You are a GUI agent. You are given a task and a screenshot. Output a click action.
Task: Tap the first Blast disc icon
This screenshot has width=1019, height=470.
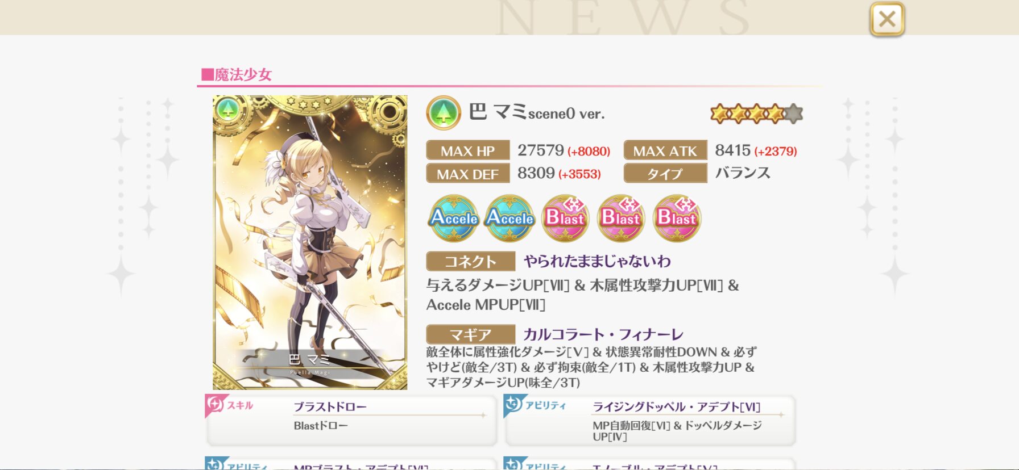565,218
